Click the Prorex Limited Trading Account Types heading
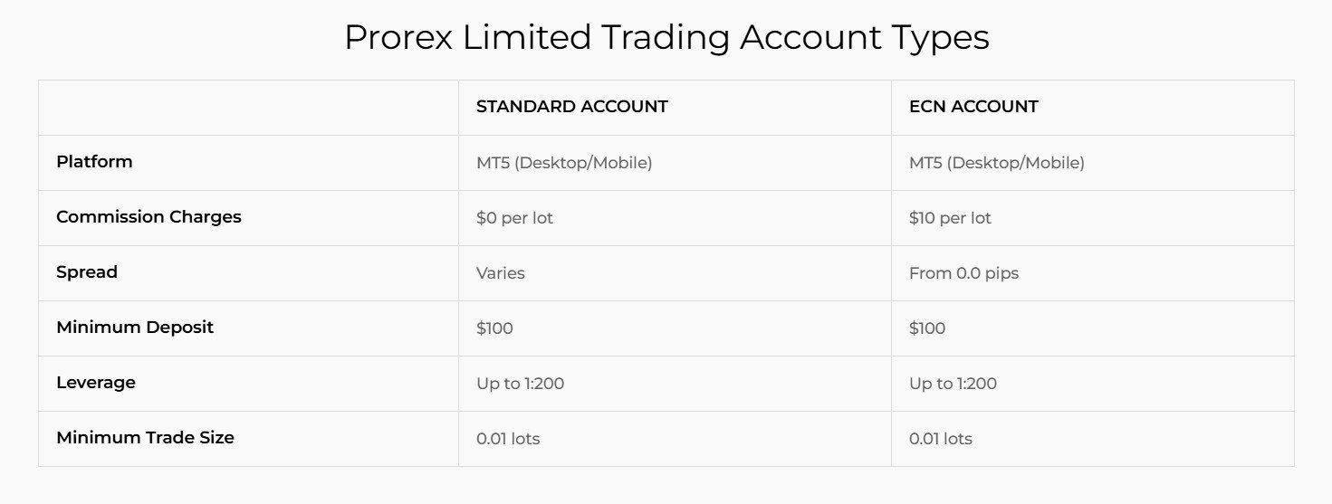1332x504 pixels. 666,38
